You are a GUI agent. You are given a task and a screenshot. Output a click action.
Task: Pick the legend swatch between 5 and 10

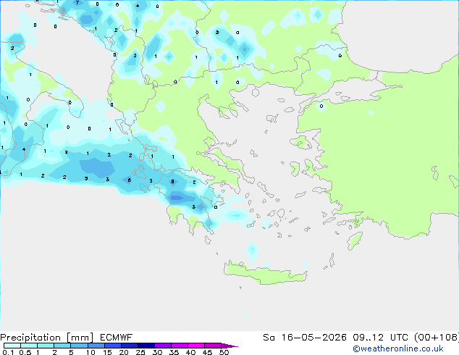coord(79,346)
